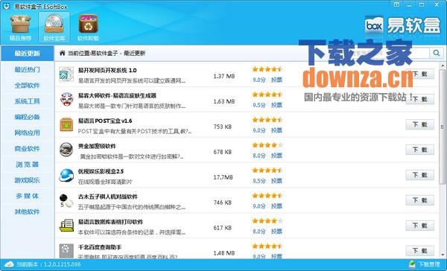Vote for 易语言POST宝盒 v1.6

(x=276, y=130)
